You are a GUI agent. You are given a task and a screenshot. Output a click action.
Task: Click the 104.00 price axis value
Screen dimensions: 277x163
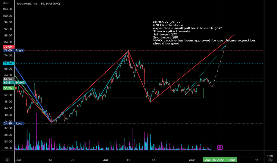[x=8, y=9]
